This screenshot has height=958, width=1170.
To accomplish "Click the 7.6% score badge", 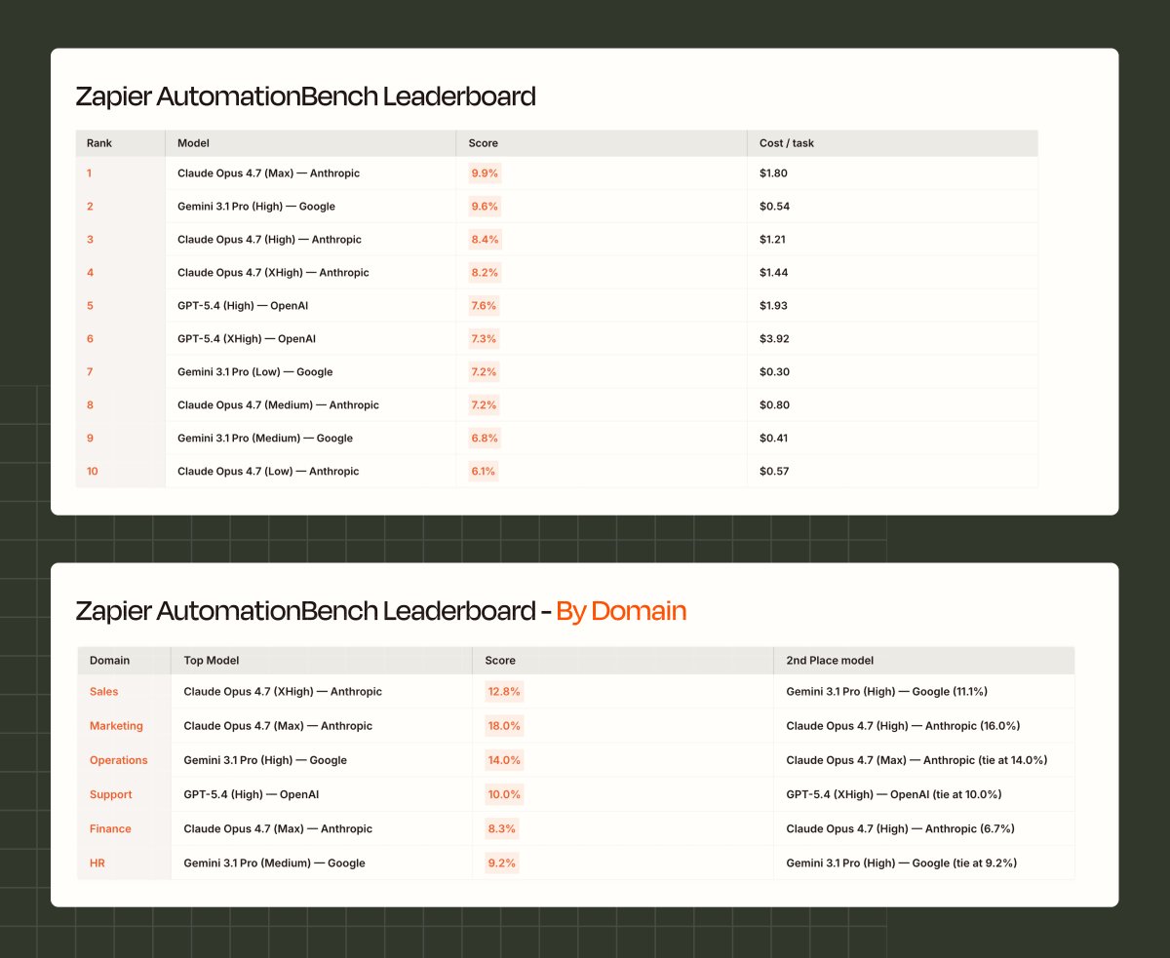I will [x=484, y=306].
